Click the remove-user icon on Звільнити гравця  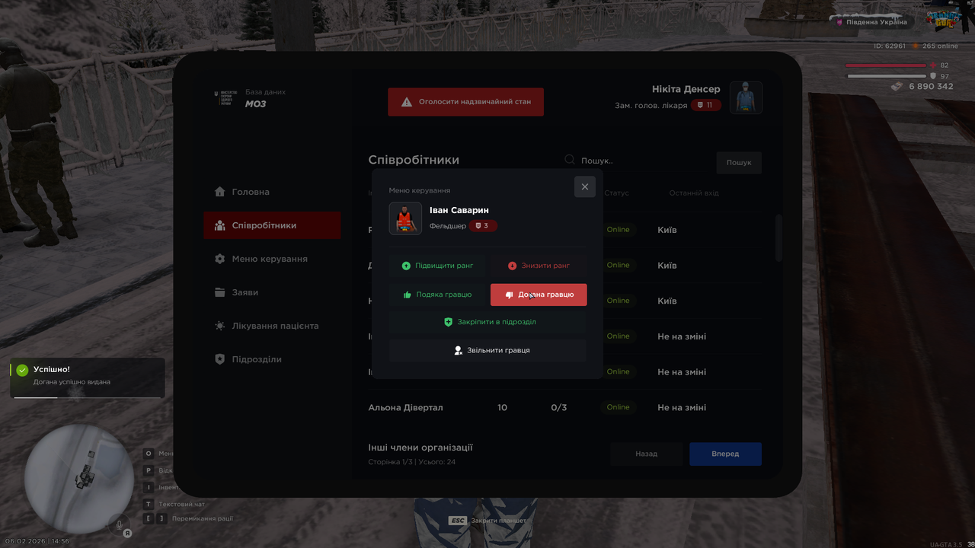pos(459,350)
